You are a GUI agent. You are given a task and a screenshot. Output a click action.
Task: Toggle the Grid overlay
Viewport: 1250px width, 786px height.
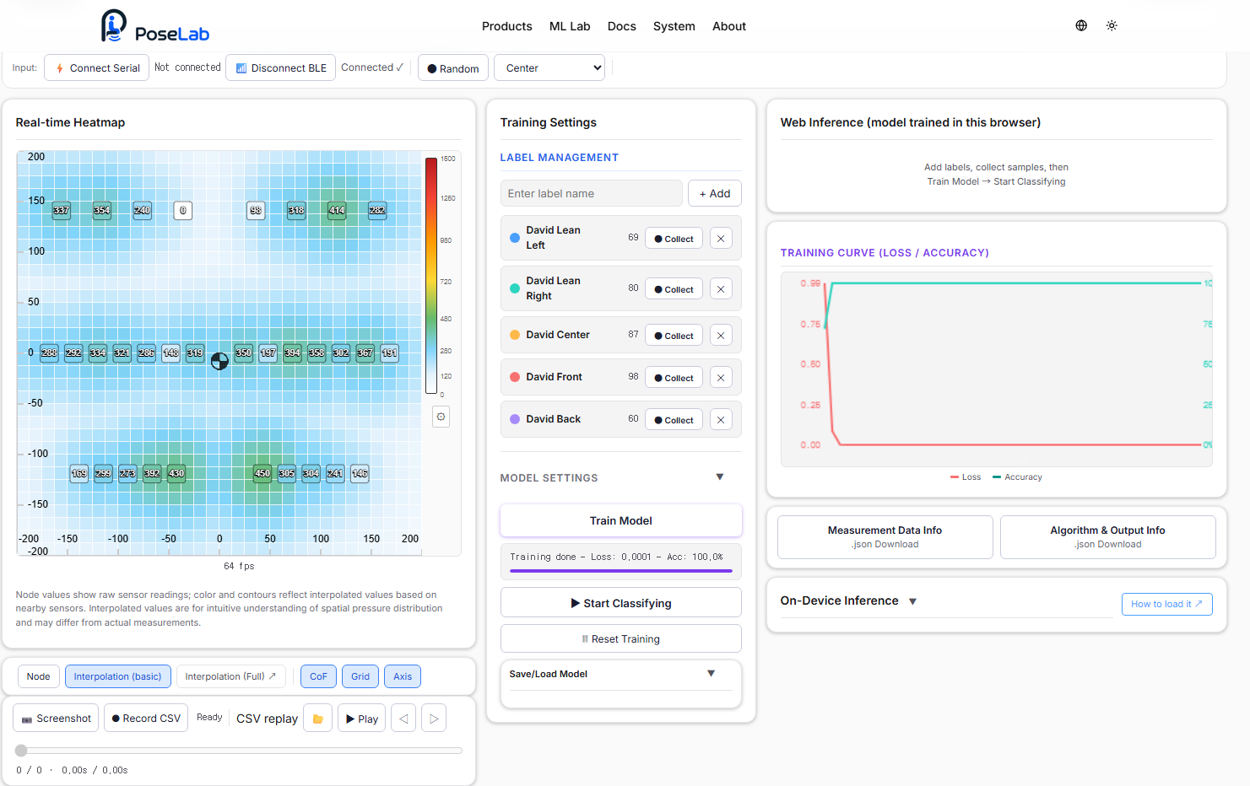click(x=360, y=676)
